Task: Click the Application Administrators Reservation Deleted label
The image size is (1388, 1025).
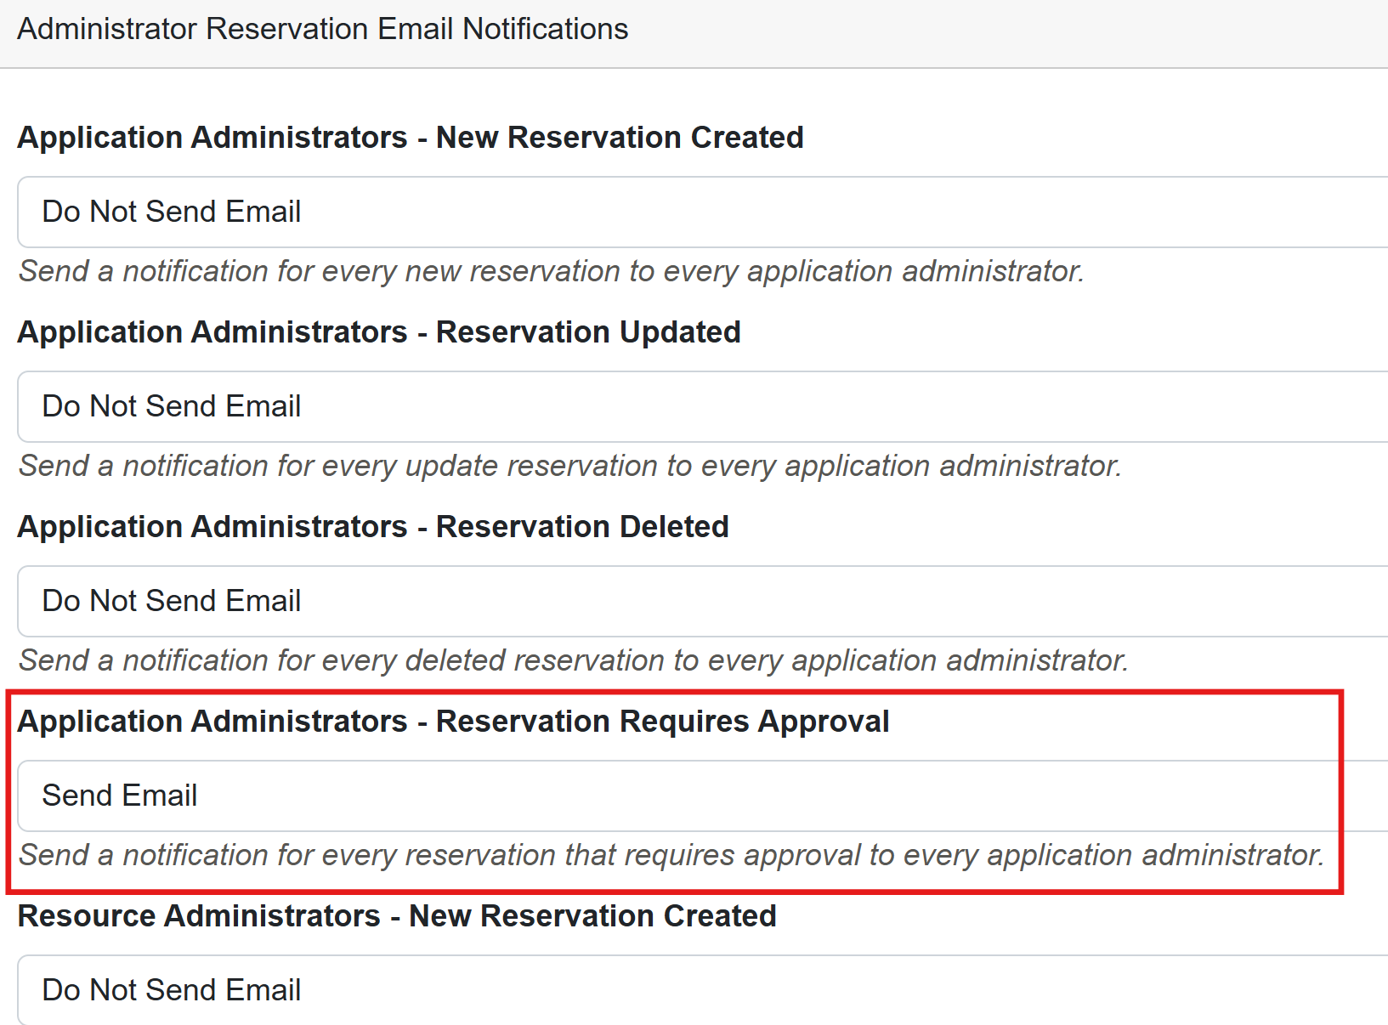Action: pyautogui.click(x=373, y=527)
